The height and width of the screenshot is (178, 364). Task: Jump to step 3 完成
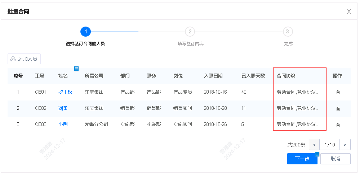tap(287, 32)
